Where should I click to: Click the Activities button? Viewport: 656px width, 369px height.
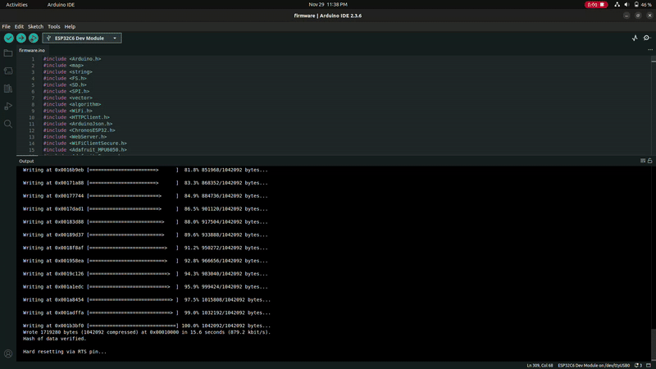[17, 4]
